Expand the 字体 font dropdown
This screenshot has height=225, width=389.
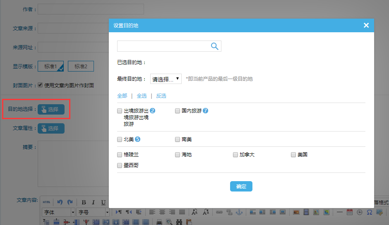[x=58, y=212]
